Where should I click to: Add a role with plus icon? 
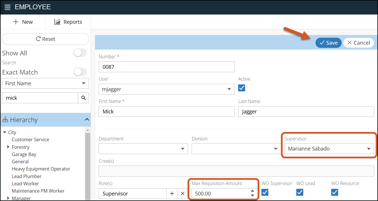(172, 193)
